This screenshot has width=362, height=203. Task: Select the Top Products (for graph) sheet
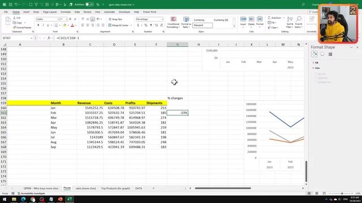click(x=115, y=188)
